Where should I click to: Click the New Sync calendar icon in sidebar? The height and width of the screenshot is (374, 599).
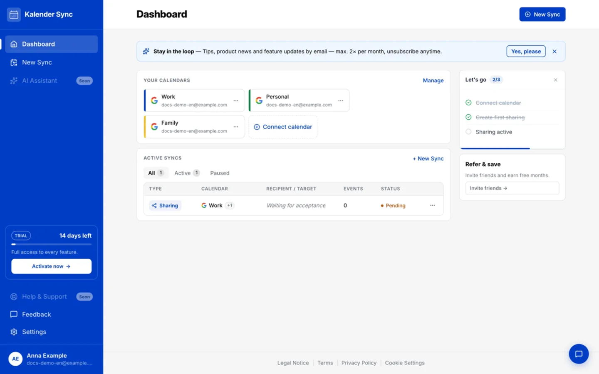[14, 62]
